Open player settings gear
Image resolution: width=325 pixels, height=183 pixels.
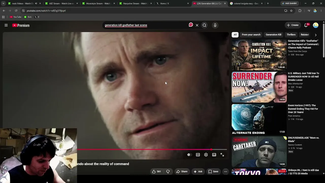point(206,155)
